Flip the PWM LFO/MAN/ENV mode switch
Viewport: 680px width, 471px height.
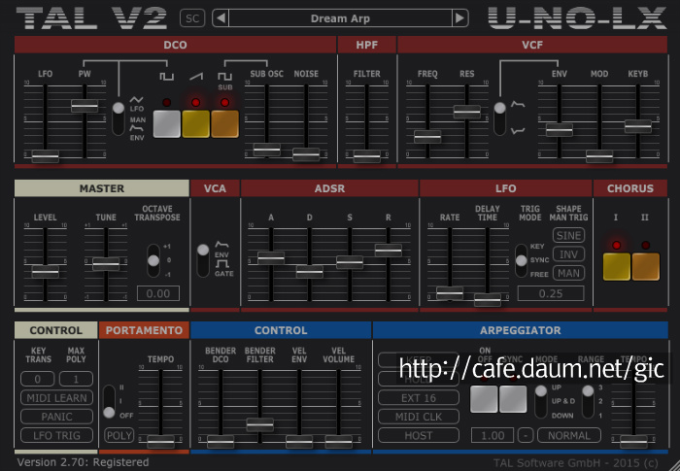point(119,118)
